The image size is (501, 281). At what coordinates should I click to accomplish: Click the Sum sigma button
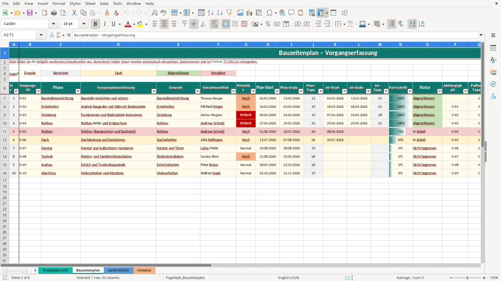pyautogui.click(x=58, y=35)
